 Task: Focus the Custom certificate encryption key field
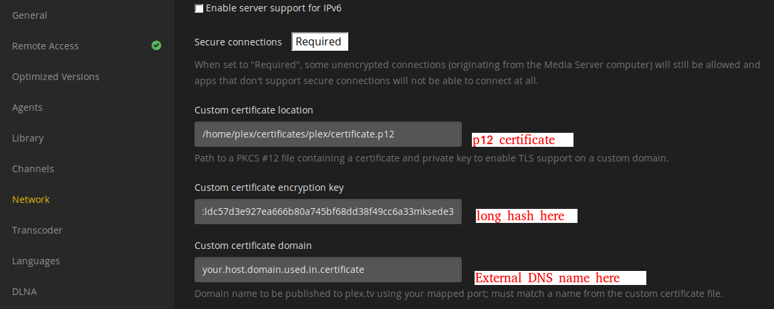point(328,212)
